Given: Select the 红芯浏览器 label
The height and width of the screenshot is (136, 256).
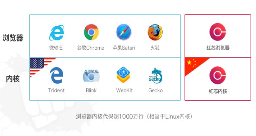Looking at the screenshot, I should tap(218, 48).
